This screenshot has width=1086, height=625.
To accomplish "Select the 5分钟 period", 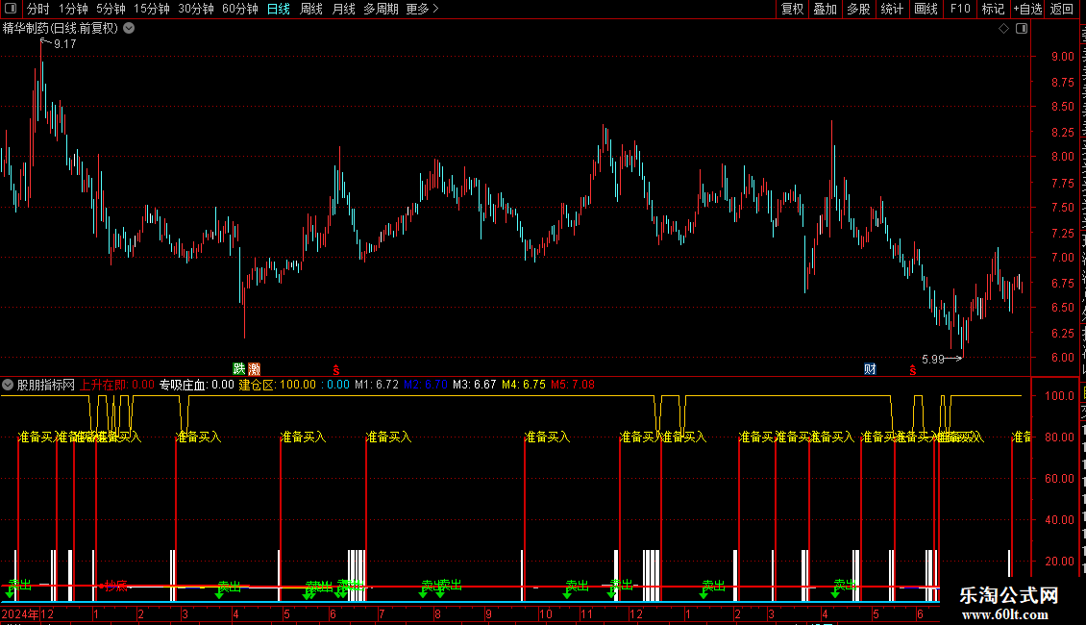I will point(111,9).
